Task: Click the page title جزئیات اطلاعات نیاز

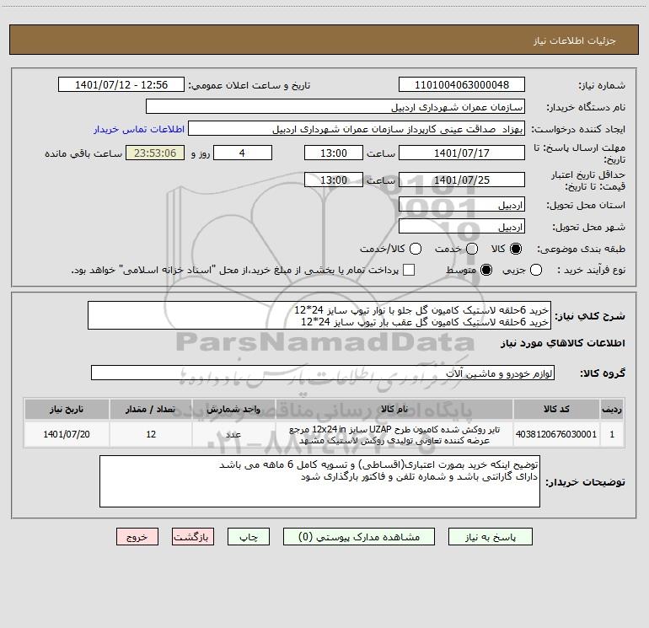Action: (x=575, y=40)
